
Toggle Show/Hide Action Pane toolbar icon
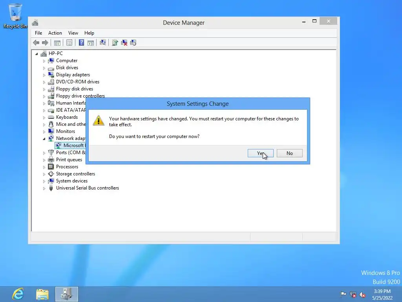[x=91, y=42]
